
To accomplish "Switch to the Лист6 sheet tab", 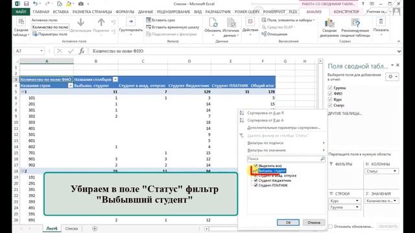I will click(52, 228).
